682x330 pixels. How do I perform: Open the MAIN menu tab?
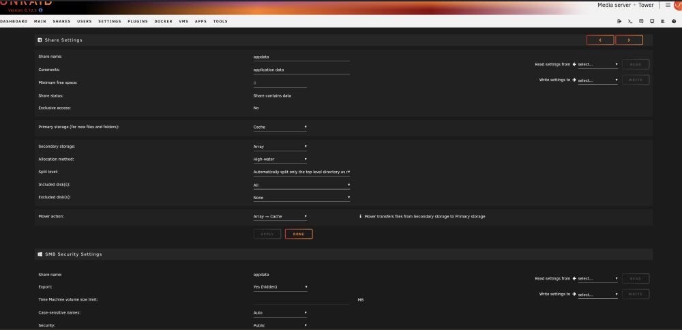click(x=40, y=21)
